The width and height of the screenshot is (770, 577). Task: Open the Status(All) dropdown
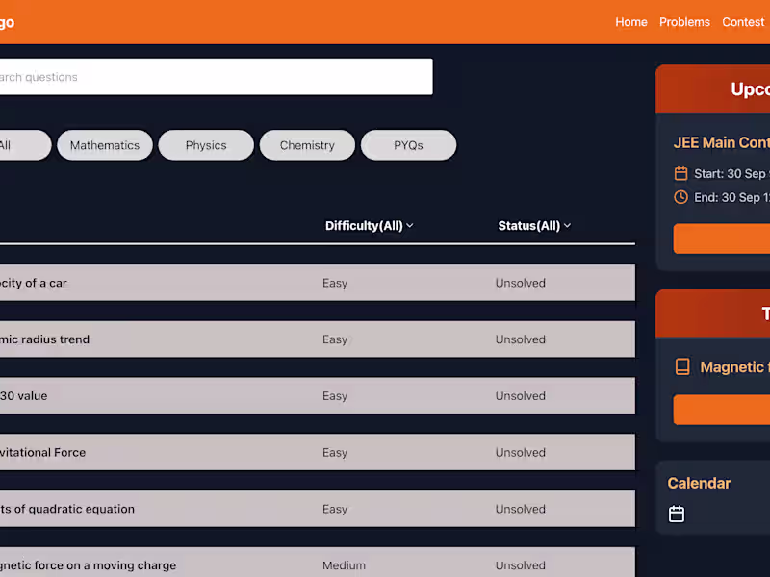[534, 226]
